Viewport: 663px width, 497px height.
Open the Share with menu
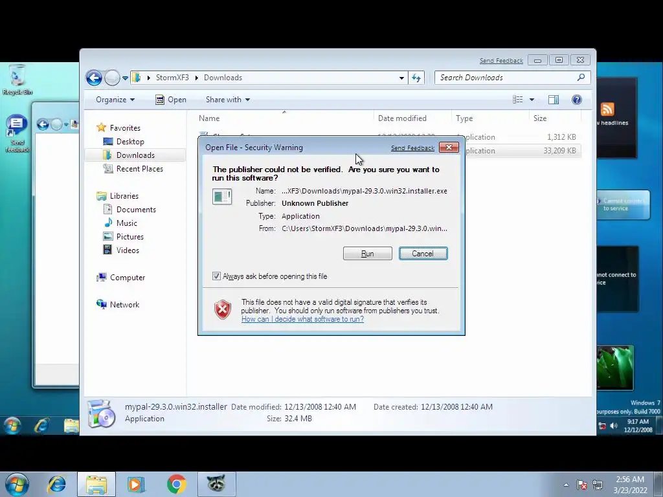pyautogui.click(x=227, y=100)
